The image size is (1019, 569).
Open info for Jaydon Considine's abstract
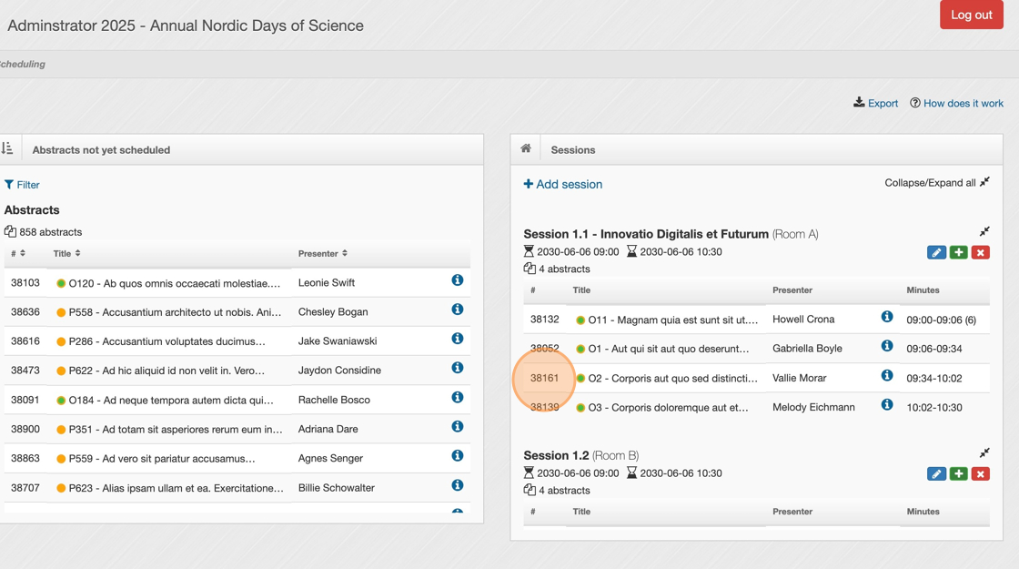click(458, 368)
